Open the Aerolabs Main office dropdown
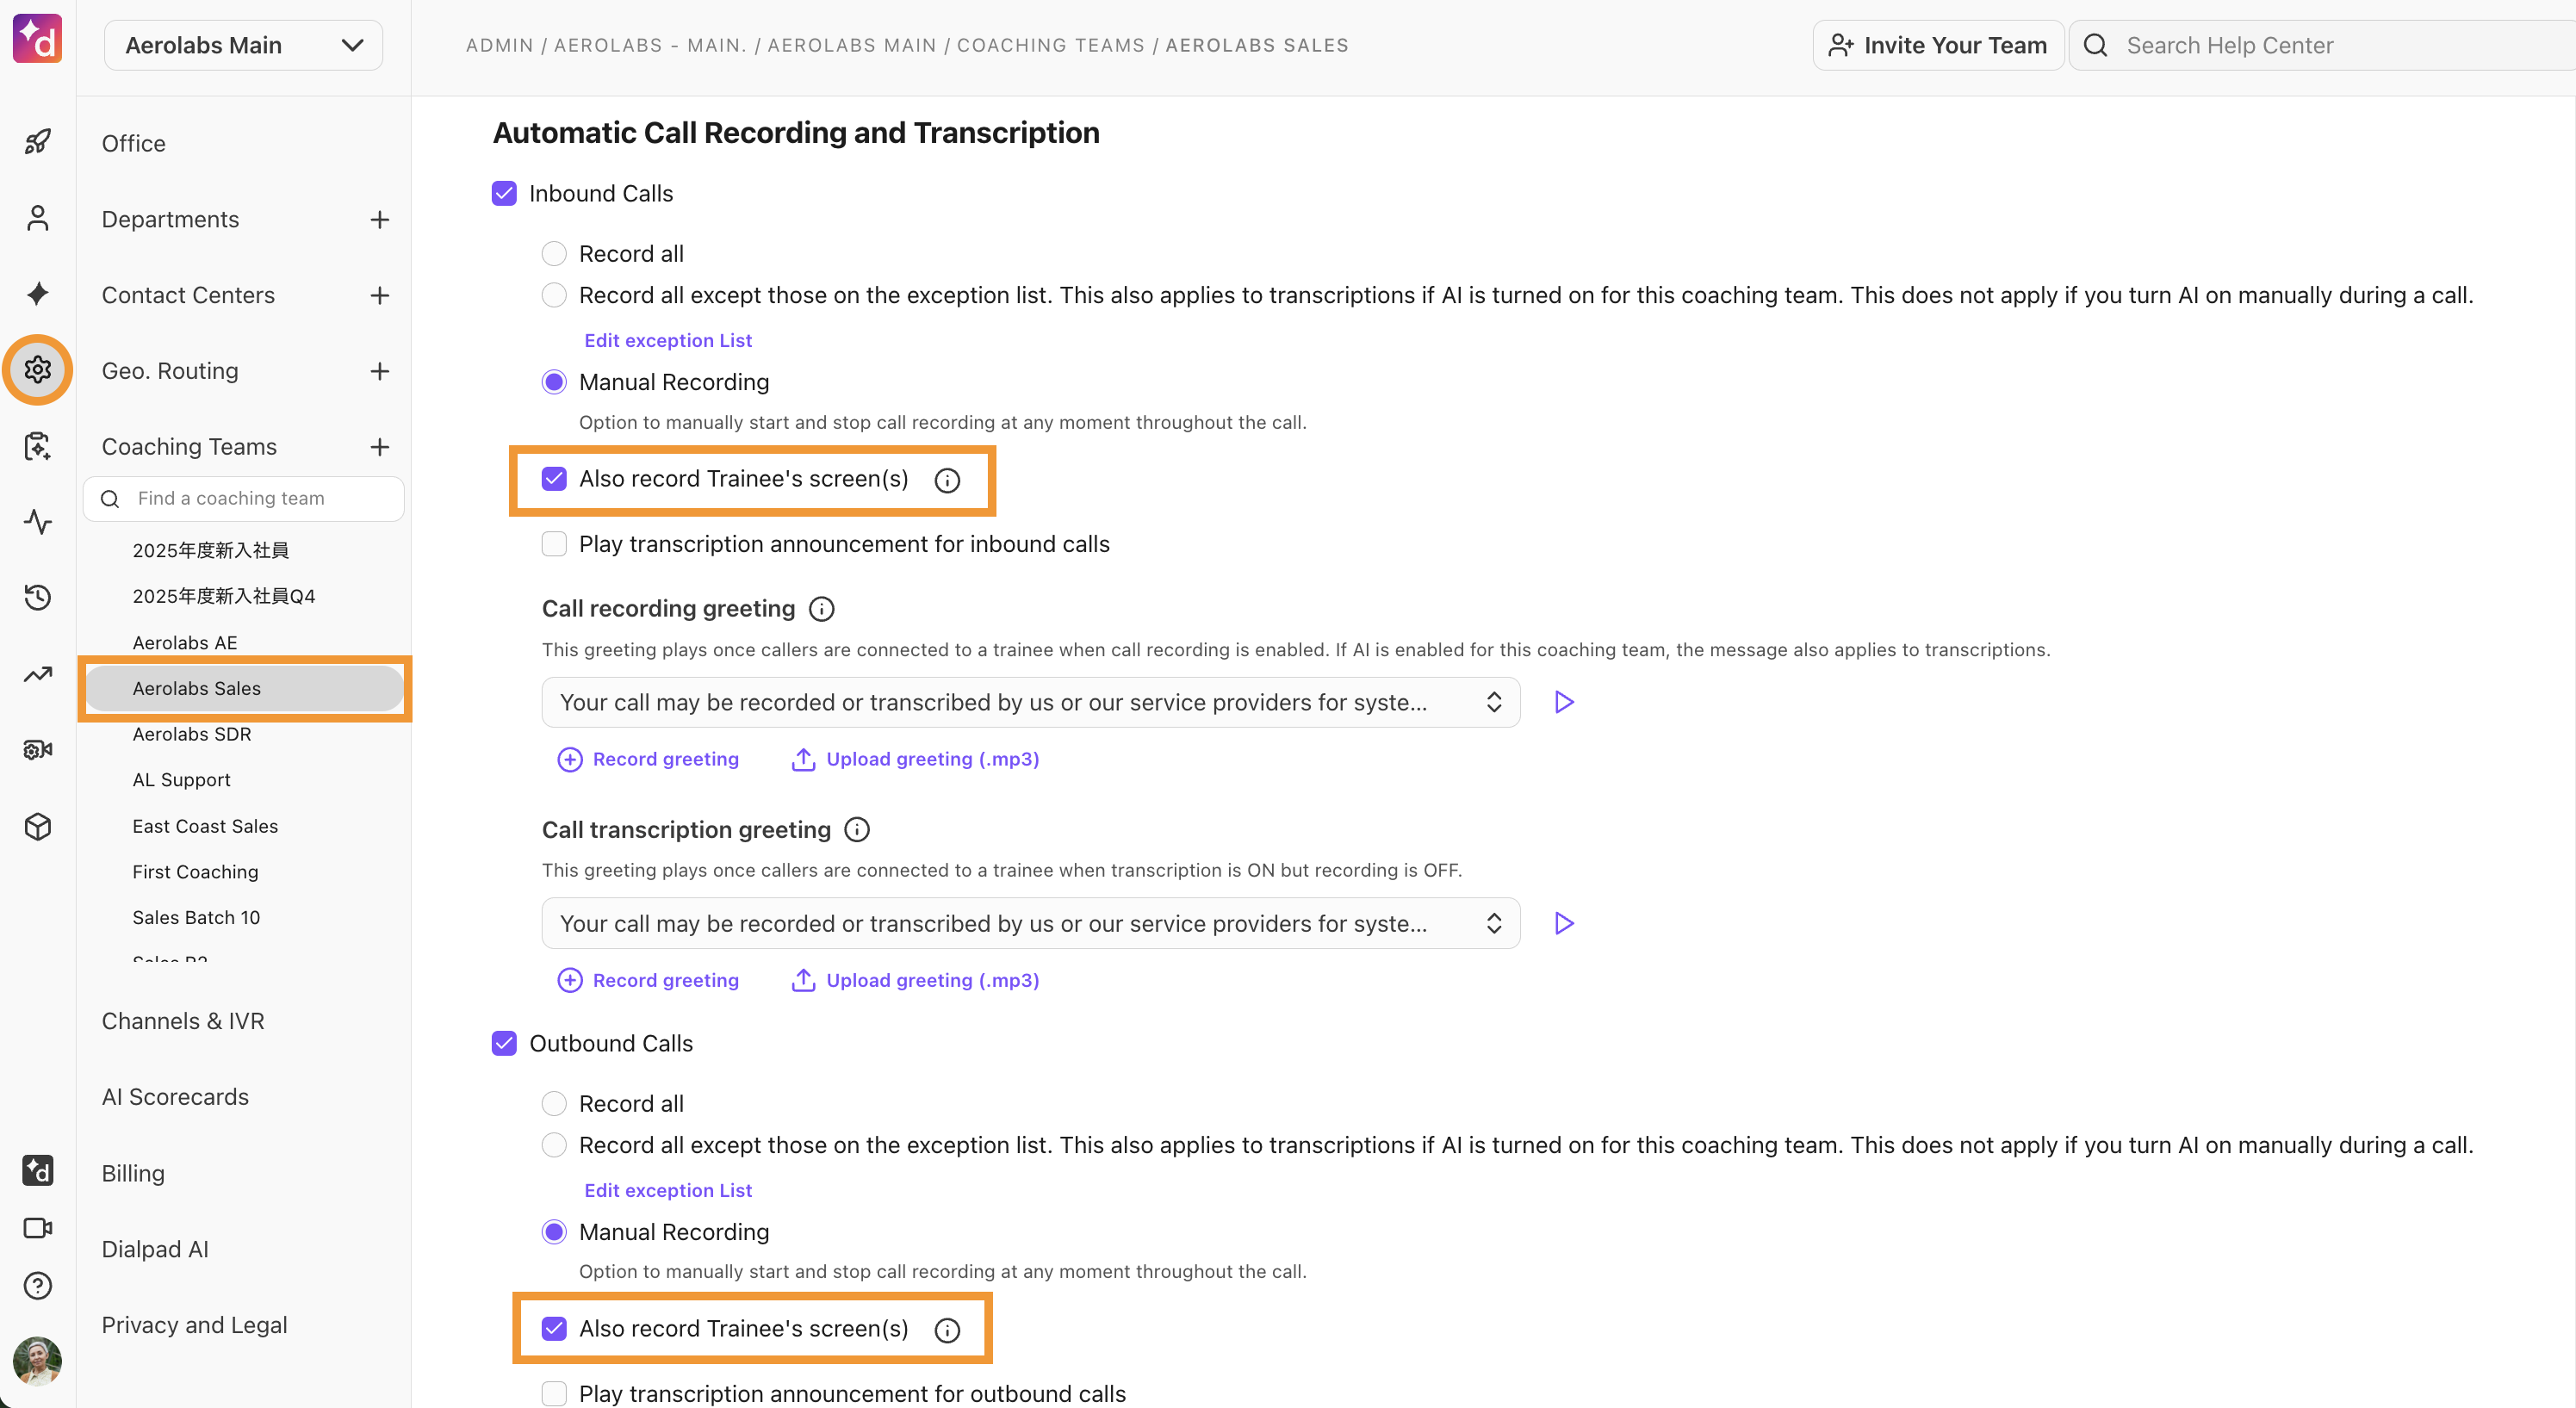 (243, 45)
